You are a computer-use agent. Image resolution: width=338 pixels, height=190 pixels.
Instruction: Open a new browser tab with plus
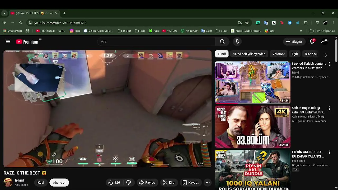click(x=64, y=13)
